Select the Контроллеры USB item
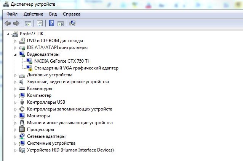Image resolution: width=243 pixels, height=161 pixels. click(x=46, y=102)
